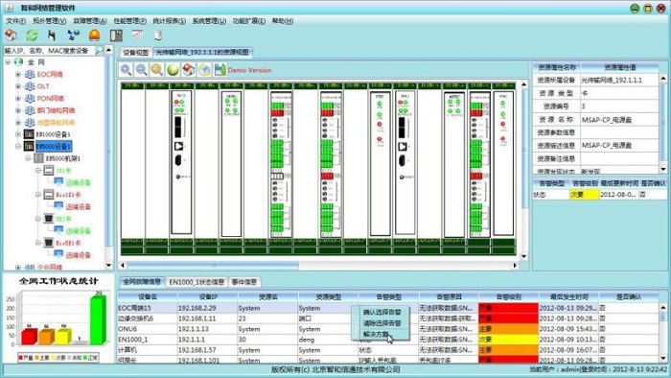Click the house icon in view toolbar
The width and height of the screenshot is (671, 378).
coord(188,69)
